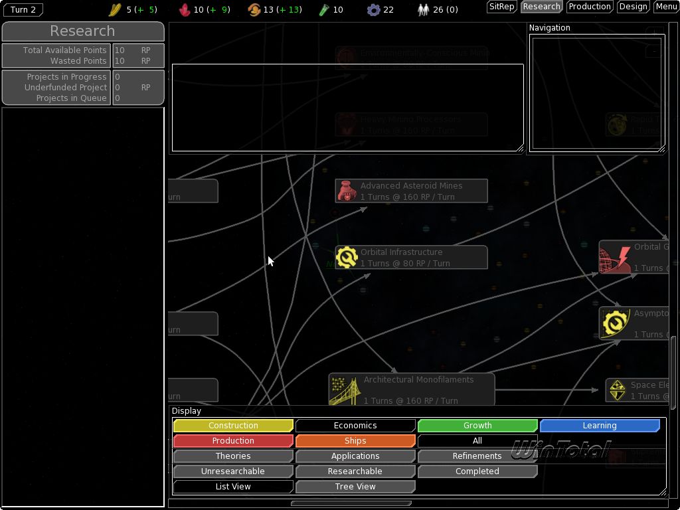
Task: Open the Production screen
Action: [x=590, y=7]
